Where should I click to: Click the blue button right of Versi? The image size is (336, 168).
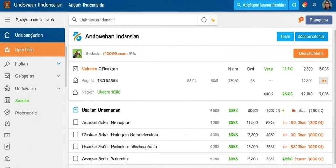click(312, 37)
